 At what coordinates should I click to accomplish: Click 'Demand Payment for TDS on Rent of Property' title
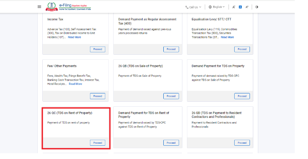tap(143, 115)
